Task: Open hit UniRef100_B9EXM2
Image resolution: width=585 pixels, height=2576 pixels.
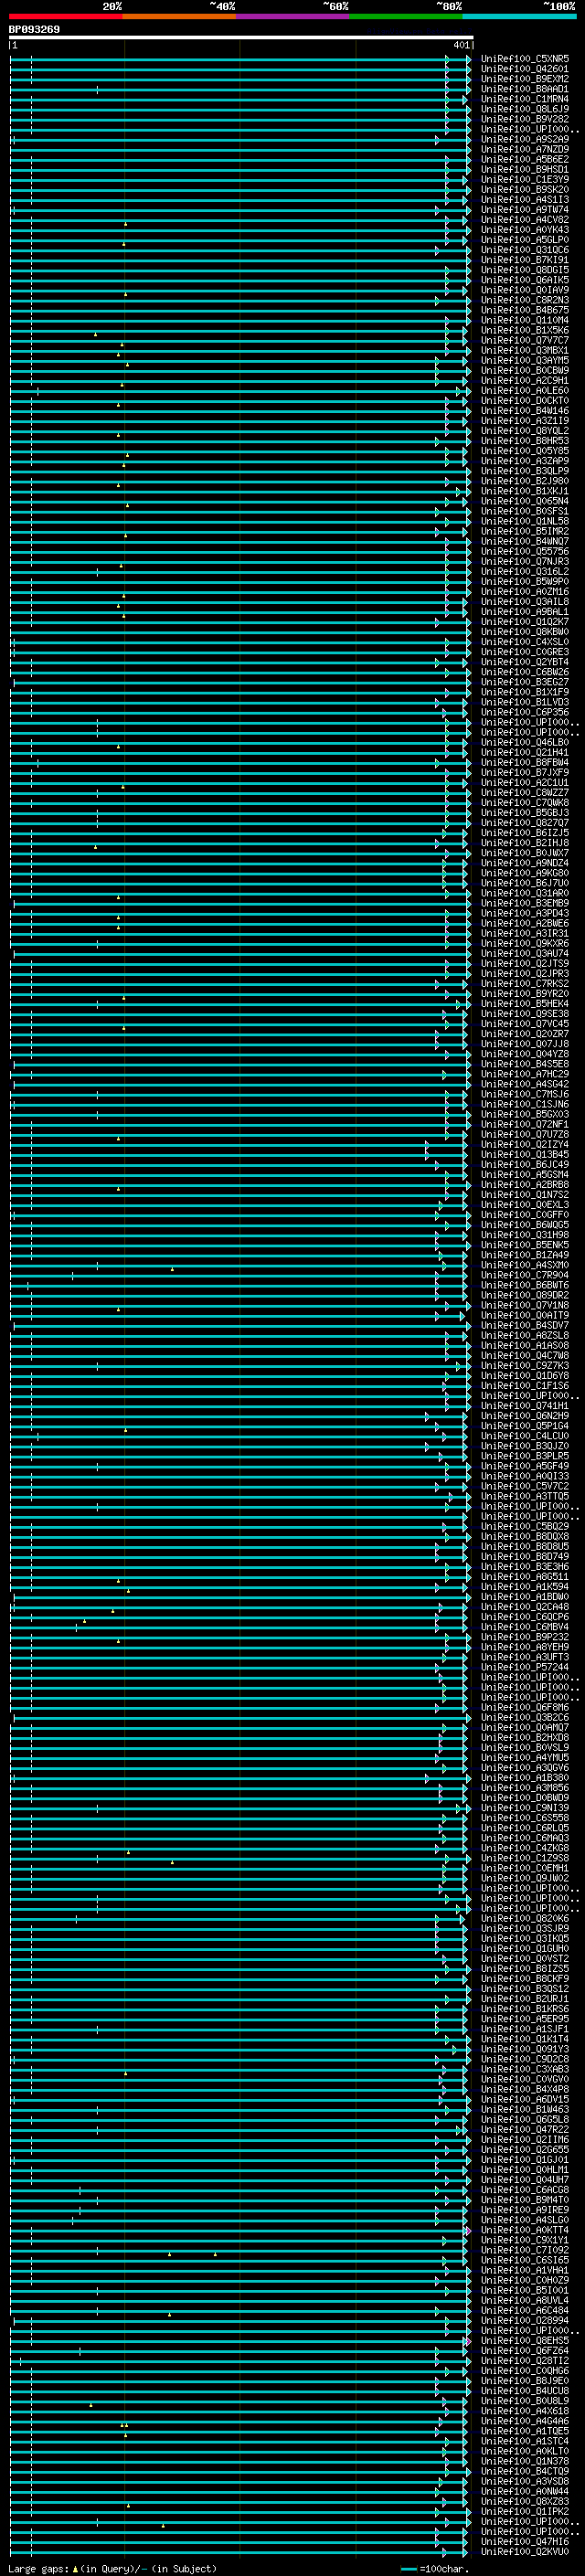Action: [525, 79]
